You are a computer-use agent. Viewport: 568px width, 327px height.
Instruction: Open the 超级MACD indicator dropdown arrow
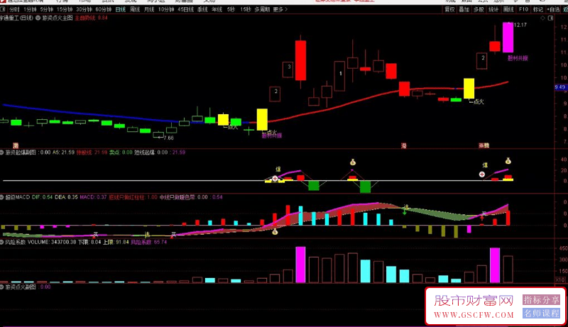(2, 197)
